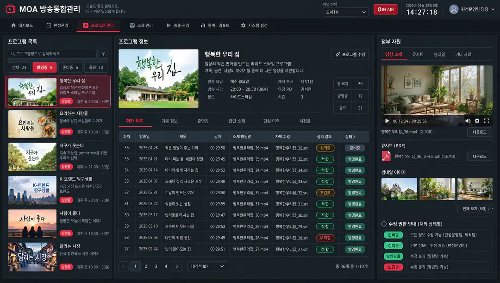
Task: Open the living room sofa thumbnail image
Action: click(x=475, y=189)
